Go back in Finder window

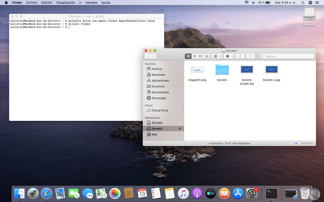click(x=147, y=56)
